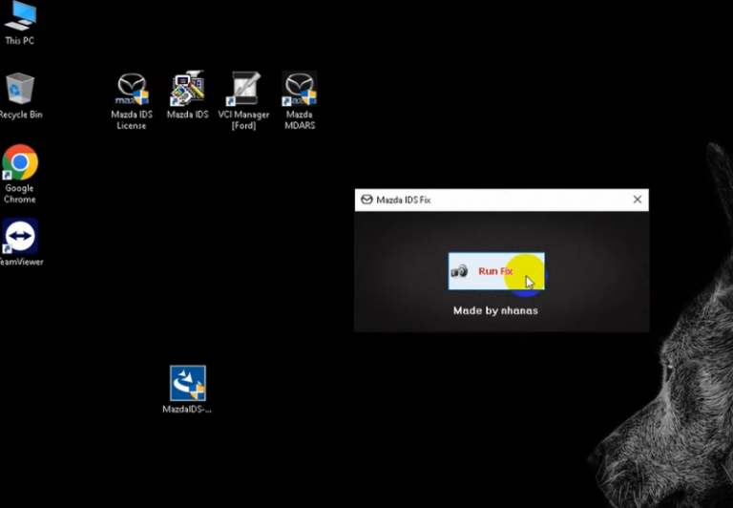Click the Run Fix button
The height and width of the screenshot is (508, 733).
click(496, 271)
